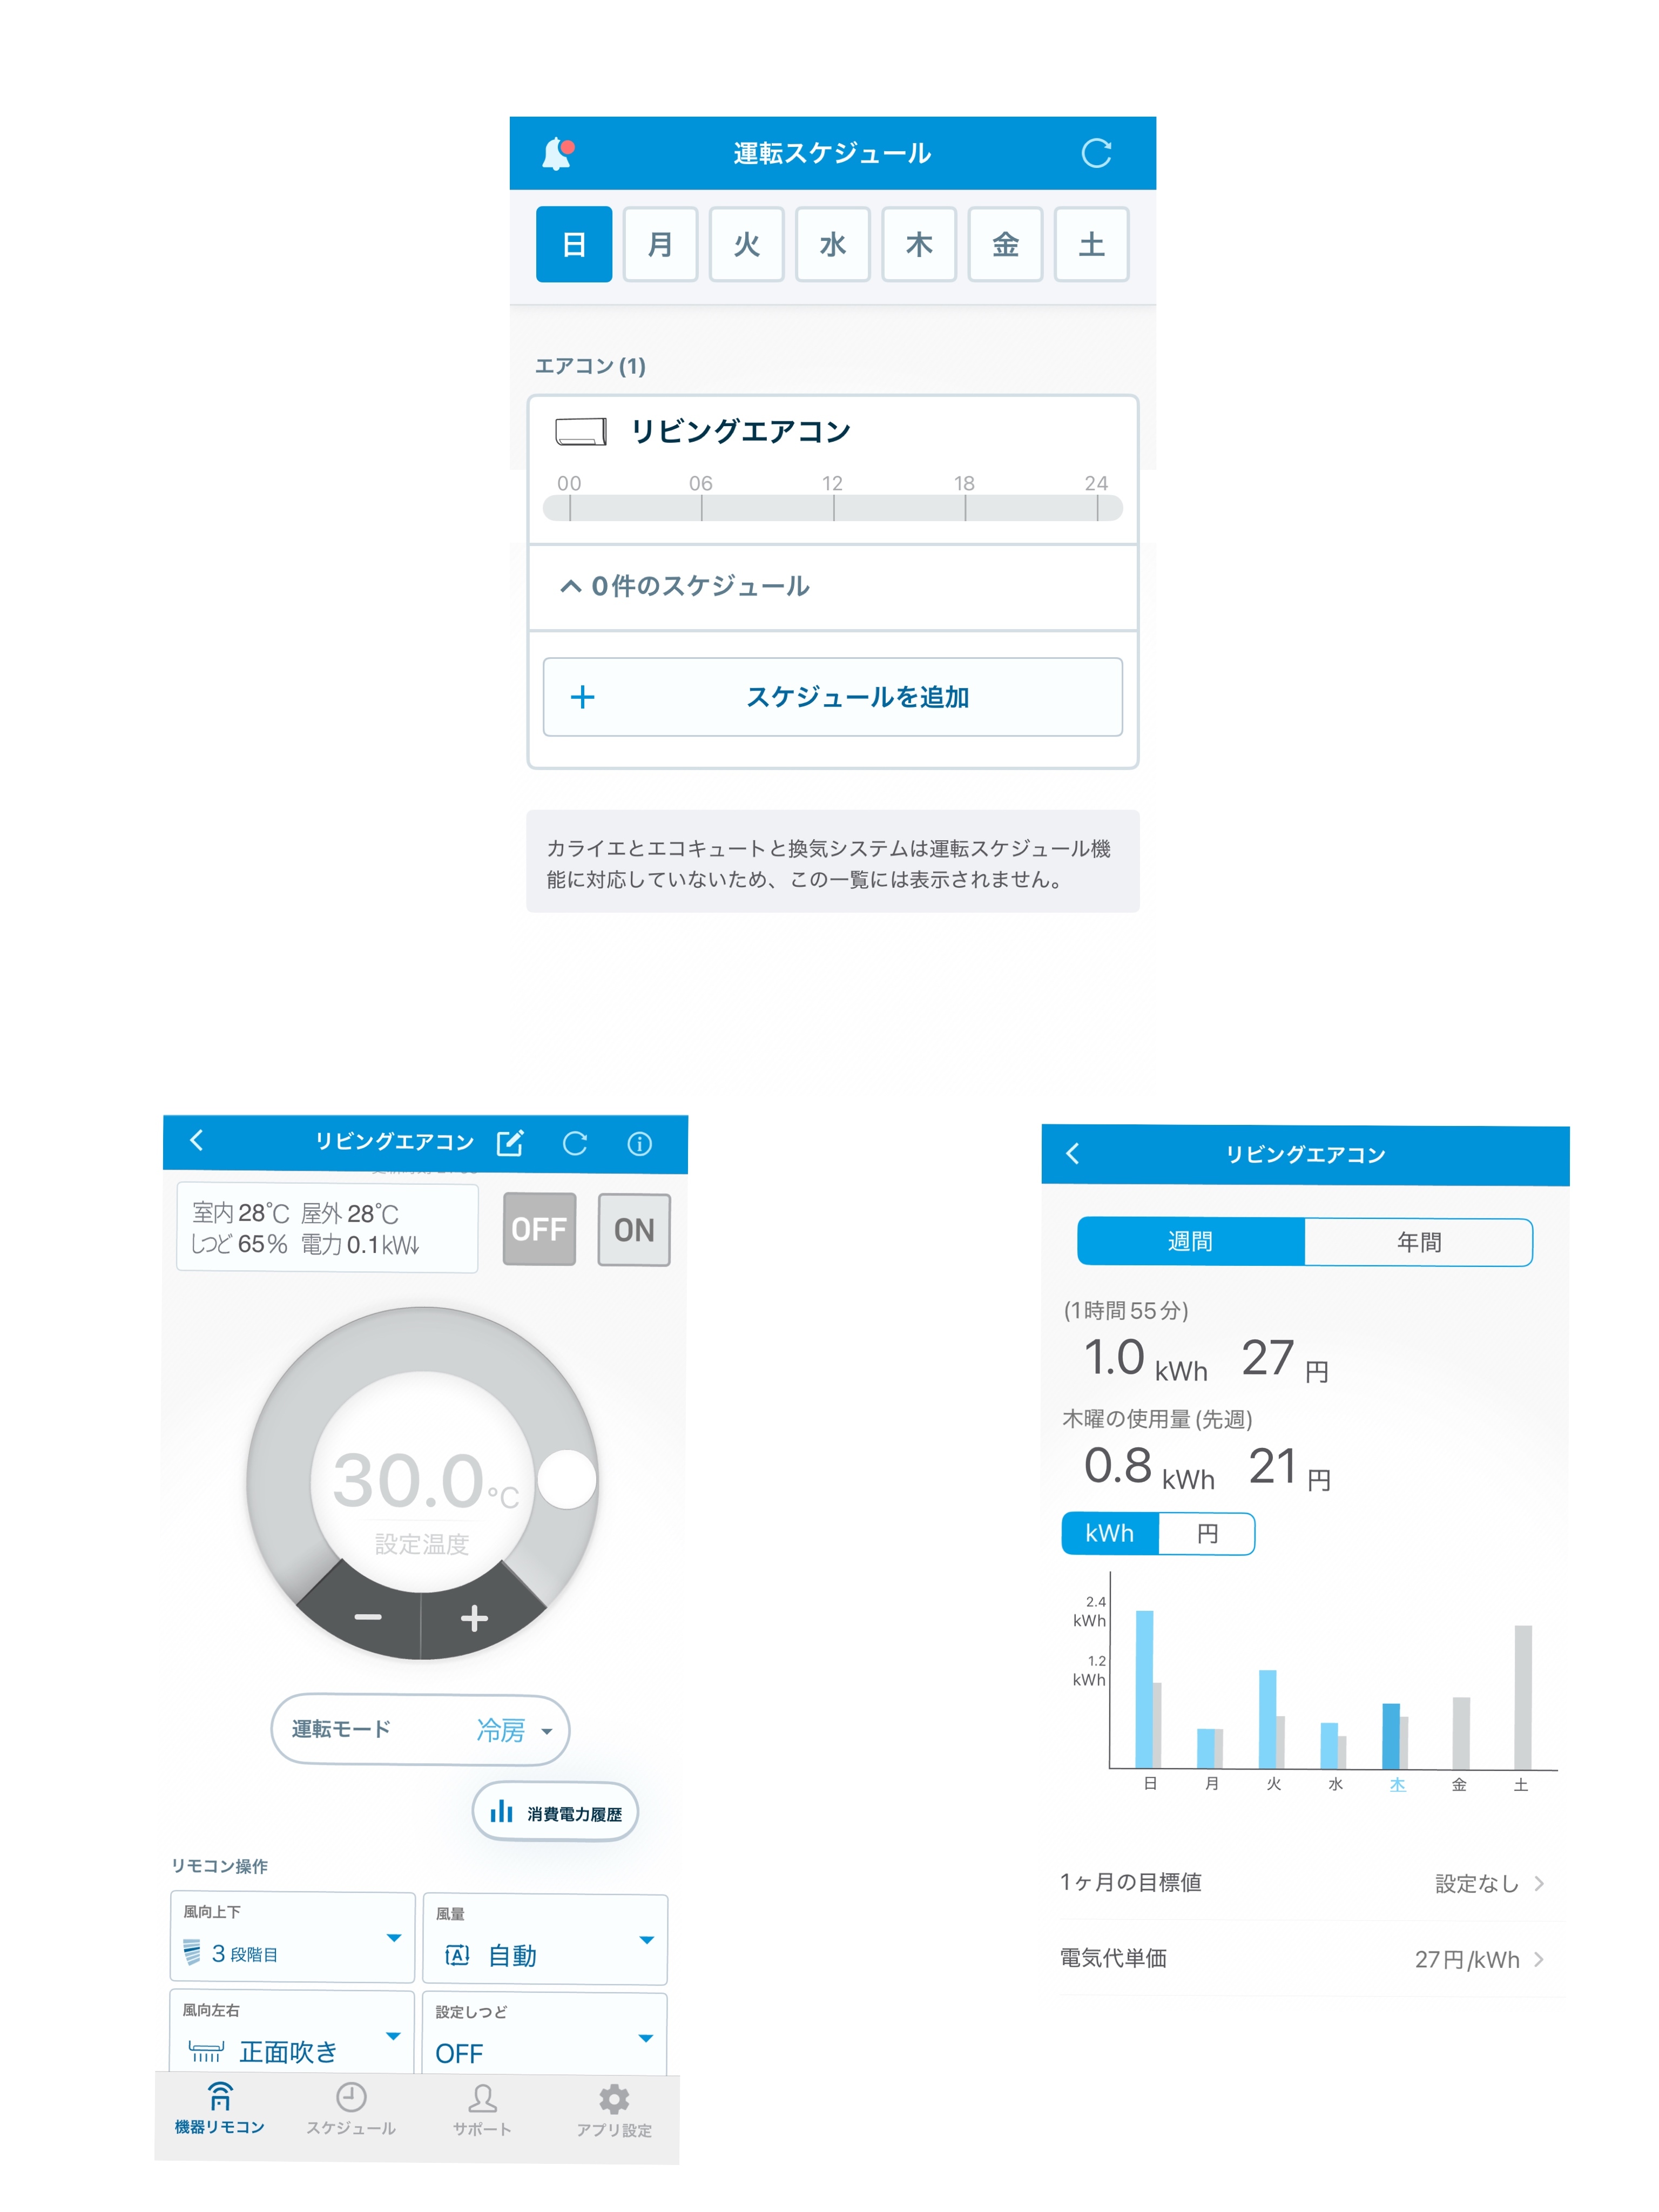1659x2212 pixels.
Task: Select the 水 day tab
Action: (832, 245)
